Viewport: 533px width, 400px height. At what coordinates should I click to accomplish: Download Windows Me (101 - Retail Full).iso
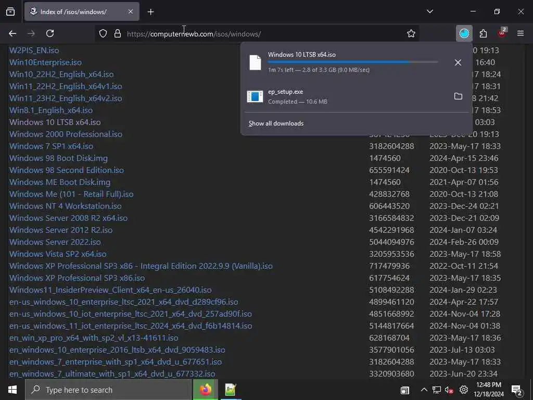[71, 194]
